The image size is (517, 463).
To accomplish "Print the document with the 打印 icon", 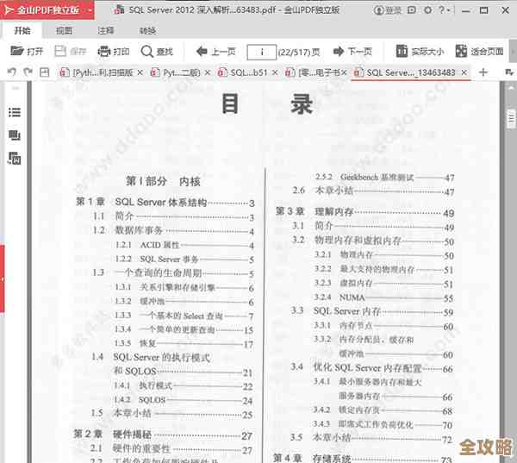I will point(114,52).
